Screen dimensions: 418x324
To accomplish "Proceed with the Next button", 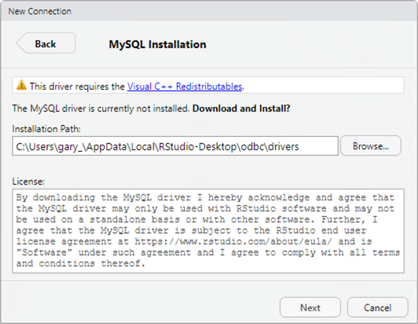I will [310, 307].
